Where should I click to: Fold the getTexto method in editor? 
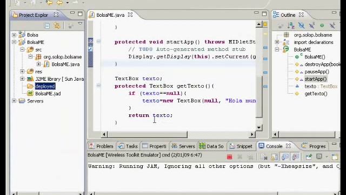(98, 86)
